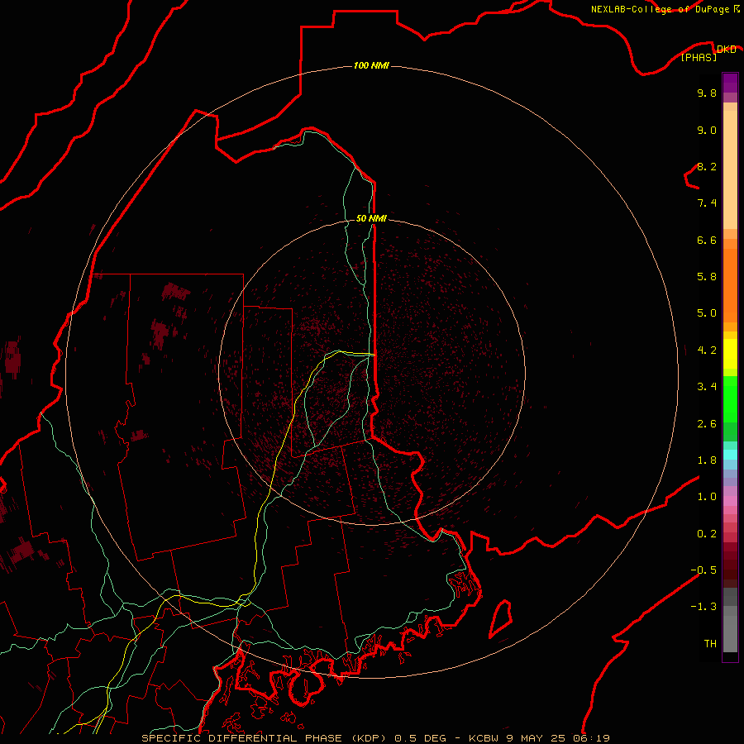
Task: Click the cyan color band in legend
Action: pos(730,455)
